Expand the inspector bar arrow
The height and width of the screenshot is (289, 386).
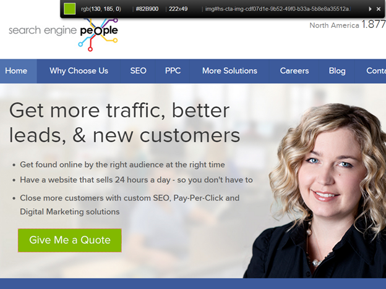coord(370,9)
